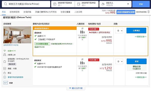Click 立即預訂 book now button
The height and width of the screenshot is (91, 151).
point(136,31)
